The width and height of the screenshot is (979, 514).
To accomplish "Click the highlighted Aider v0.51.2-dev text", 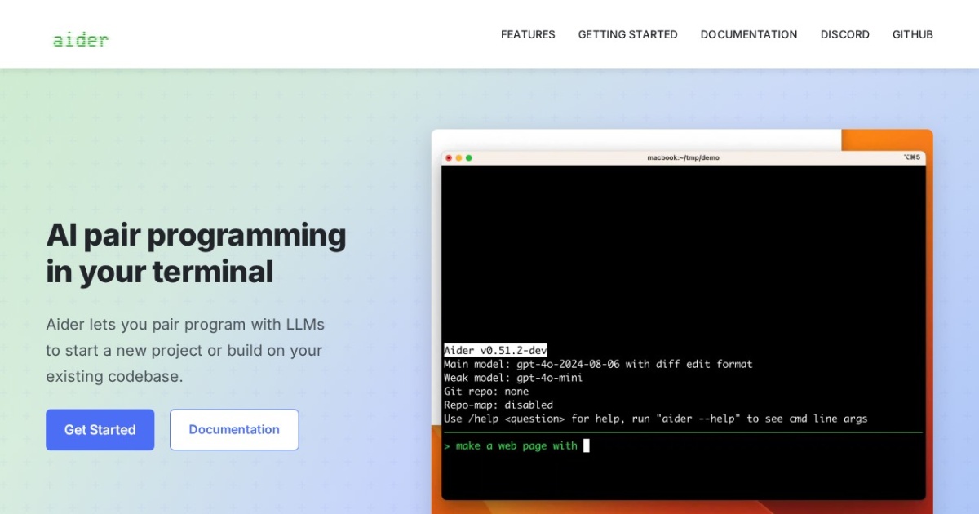I will pyautogui.click(x=495, y=350).
